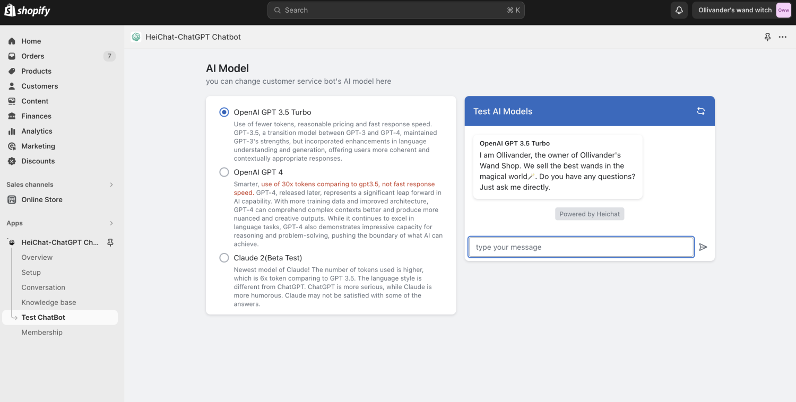This screenshot has height=402, width=796.
Task: Click the Powered by Heichat button
Action: coord(590,214)
